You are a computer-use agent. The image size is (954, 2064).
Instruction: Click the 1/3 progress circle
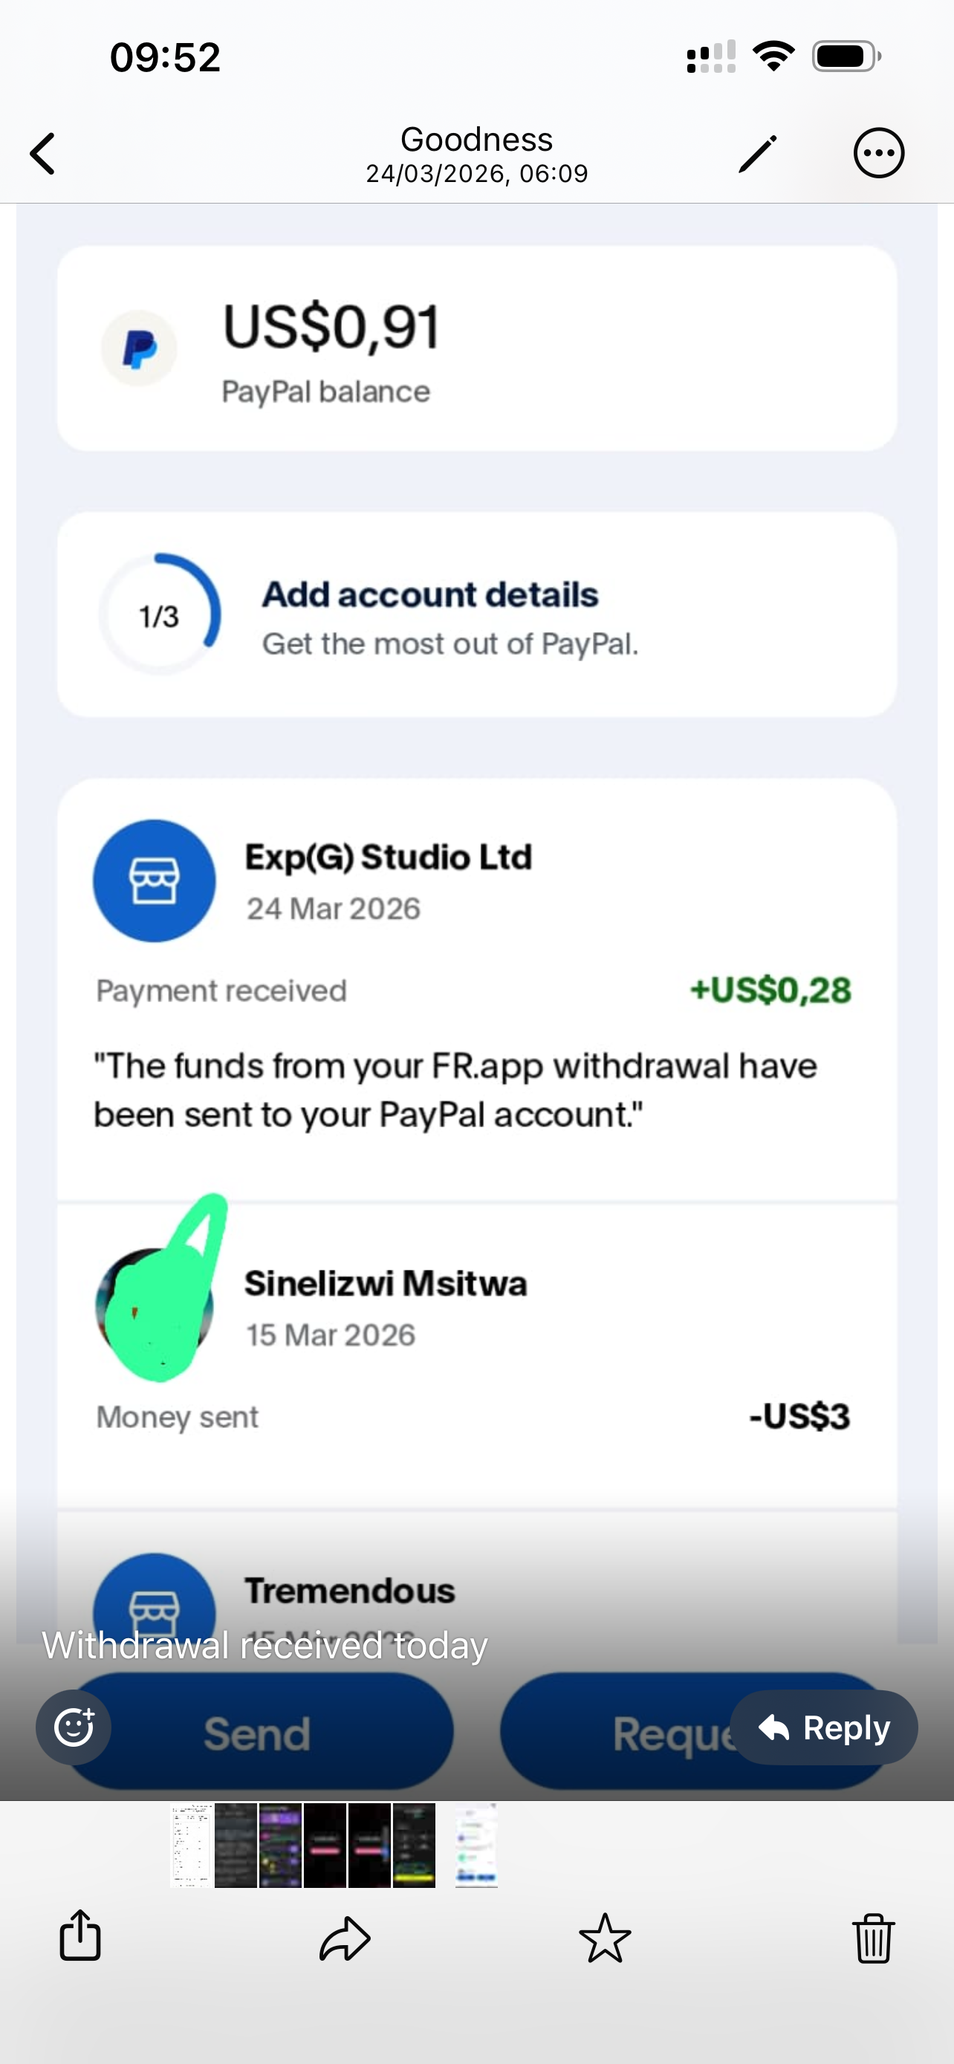(160, 615)
